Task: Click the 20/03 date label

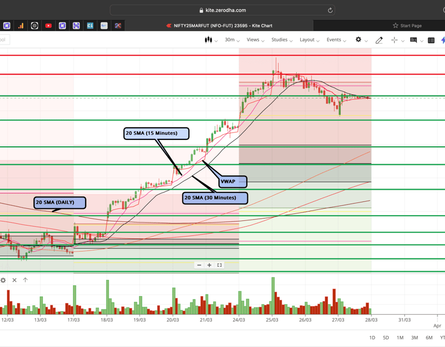Action: click(173, 320)
